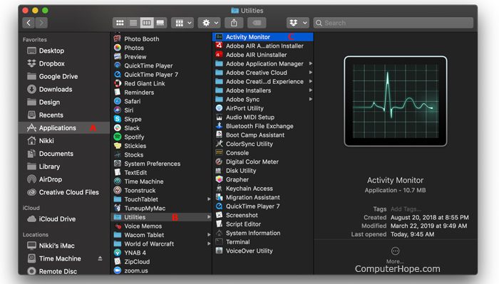The height and width of the screenshot is (284, 499).
Task: Expand the Adobe Creative Cloud arrow
Action: tap(311, 73)
